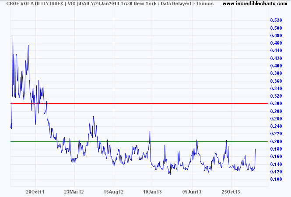Viewport: 291px width, 197px height.
Task: Select the 0.440 price axis label
Action: tap(276, 50)
